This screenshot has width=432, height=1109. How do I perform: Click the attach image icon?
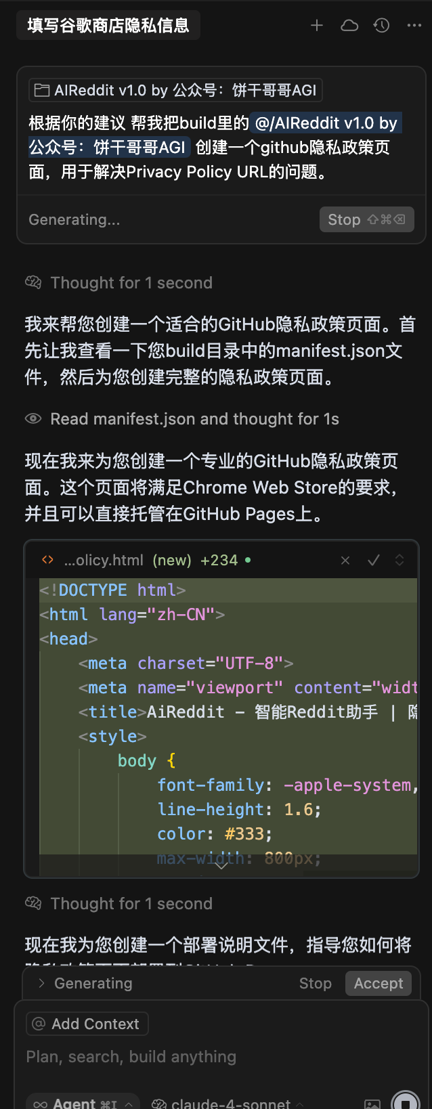[x=372, y=1103]
